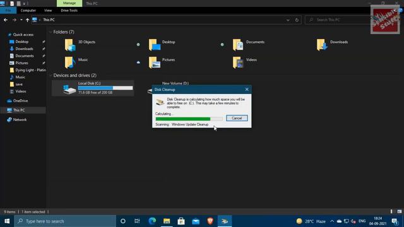Collapse the Devices and drives (2) group
Image resolution: width=404 pixels, height=227 pixels.
point(50,76)
